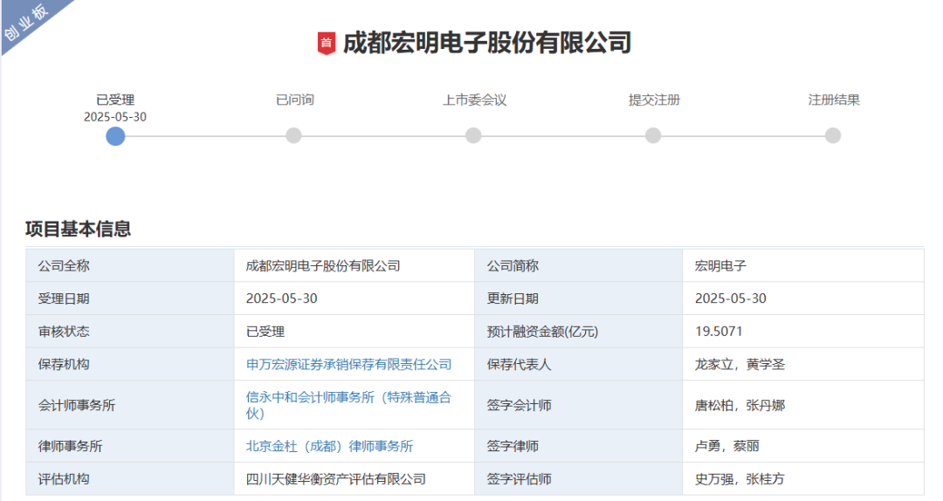Image resolution: width=943 pixels, height=501 pixels.
Task: Click the 保荐机构 label cell
Action: point(130,365)
